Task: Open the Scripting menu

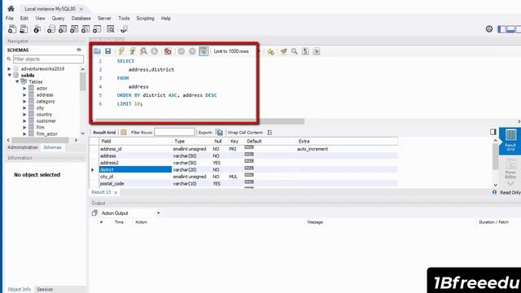Action: click(x=145, y=18)
